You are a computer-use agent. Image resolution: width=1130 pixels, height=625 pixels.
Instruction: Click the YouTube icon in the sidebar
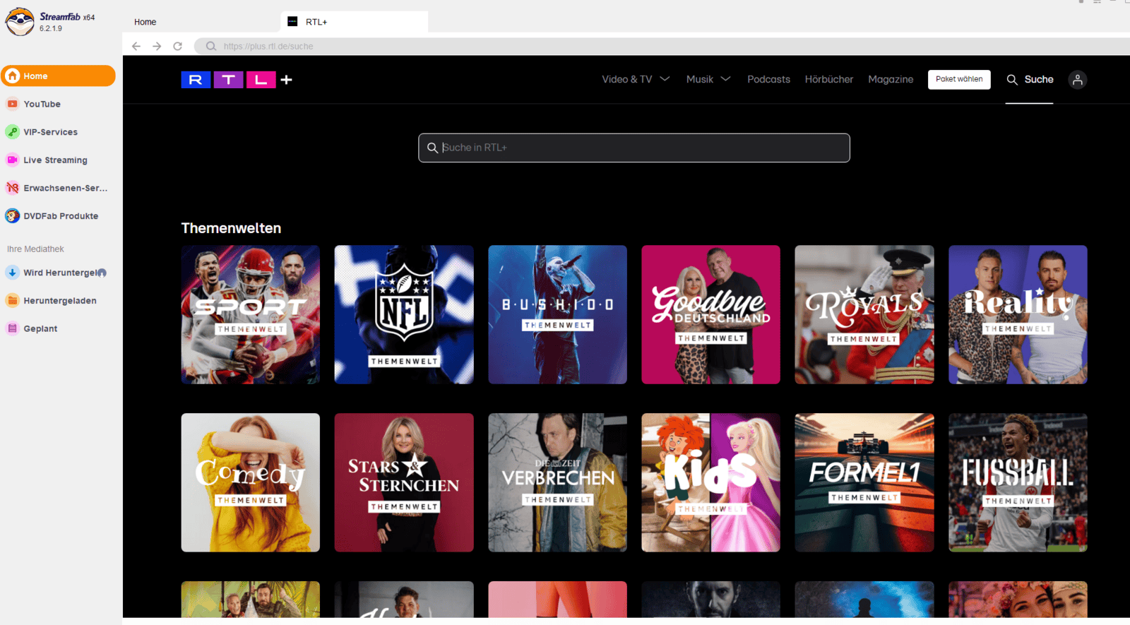point(12,104)
